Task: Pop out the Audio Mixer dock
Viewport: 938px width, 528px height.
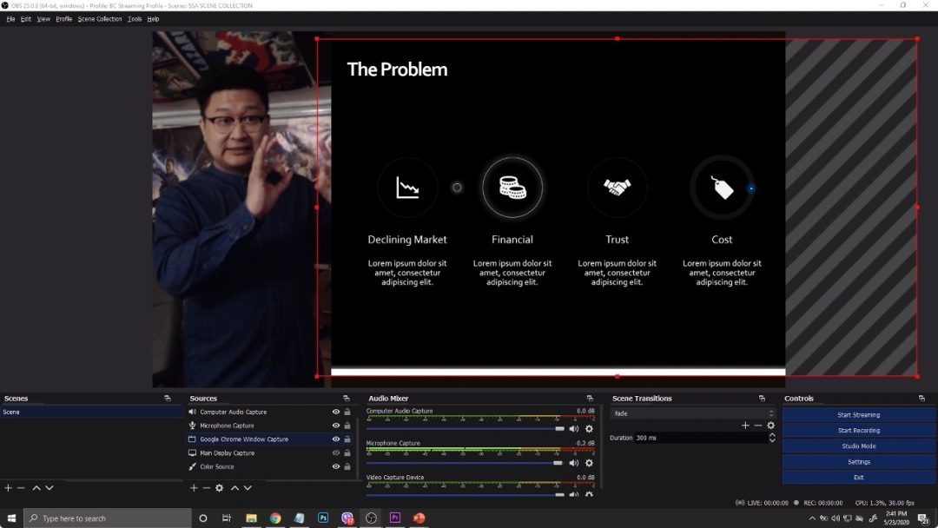Action: (590, 399)
